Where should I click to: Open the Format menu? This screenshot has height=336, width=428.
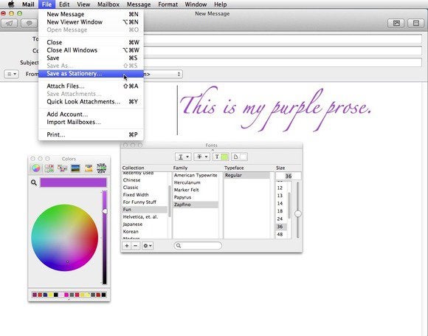(168, 4)
